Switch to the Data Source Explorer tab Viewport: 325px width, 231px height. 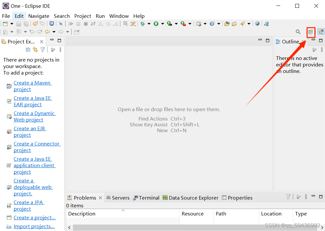[x=190, y=198]
